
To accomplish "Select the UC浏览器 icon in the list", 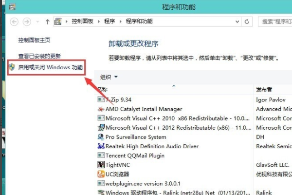I will [x=101, y=174].
